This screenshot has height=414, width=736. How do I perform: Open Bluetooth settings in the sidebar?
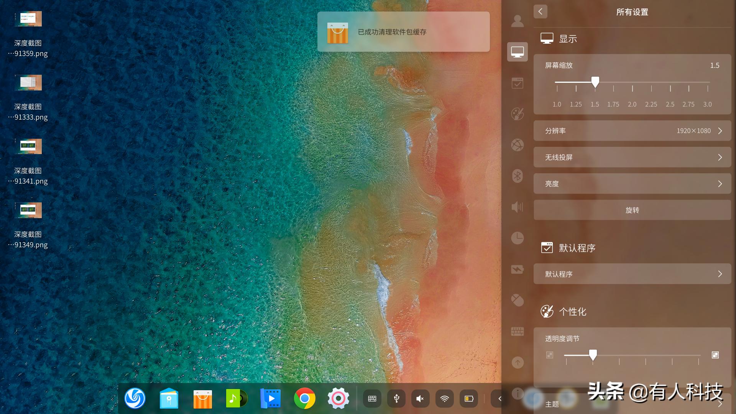(x=517, y=176)
